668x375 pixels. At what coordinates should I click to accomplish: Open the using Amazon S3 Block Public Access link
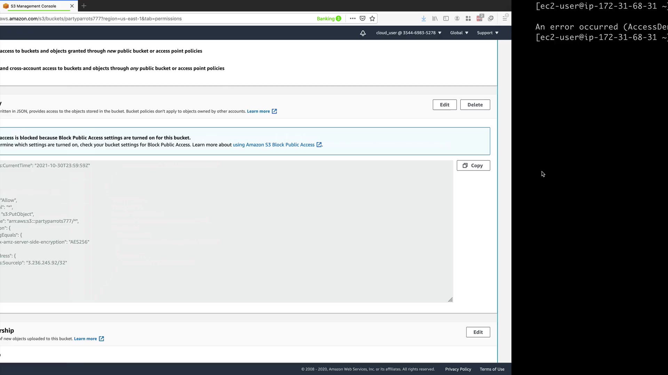click(273, 145)
